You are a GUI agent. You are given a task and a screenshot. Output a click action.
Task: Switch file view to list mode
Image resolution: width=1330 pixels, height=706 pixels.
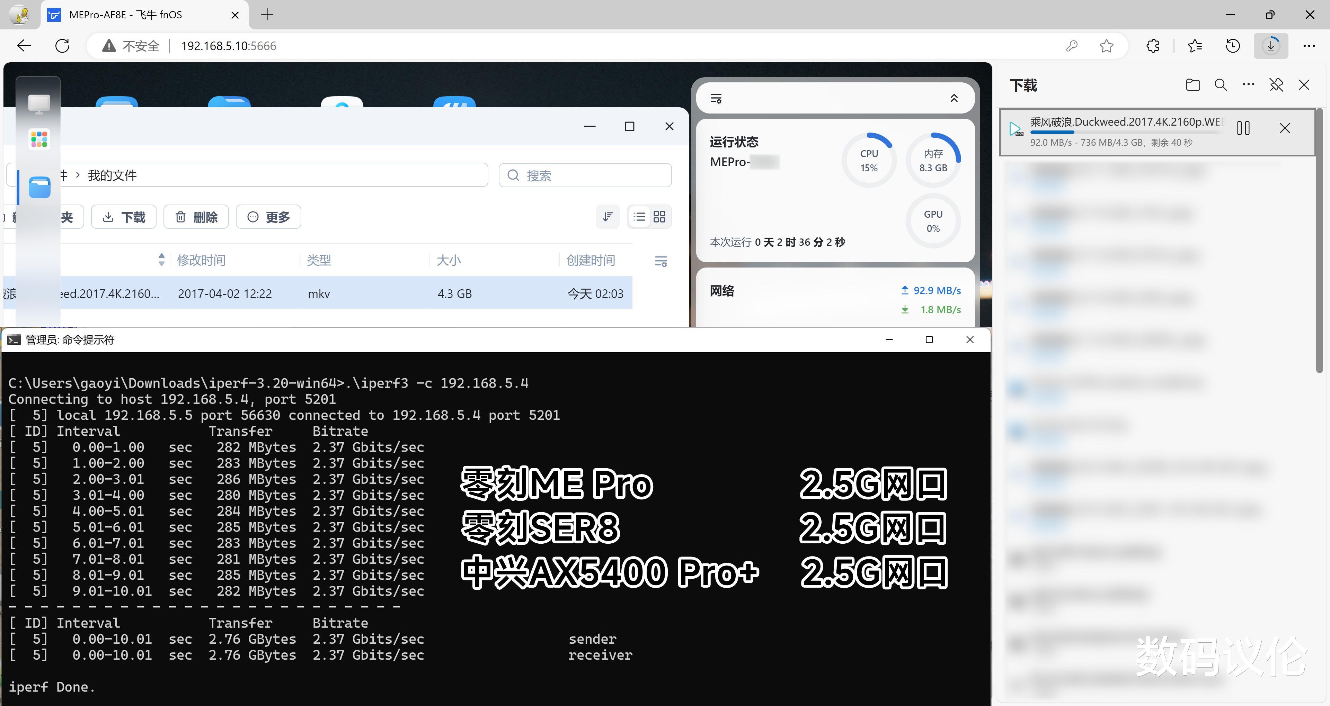click(x=639, y=217)
